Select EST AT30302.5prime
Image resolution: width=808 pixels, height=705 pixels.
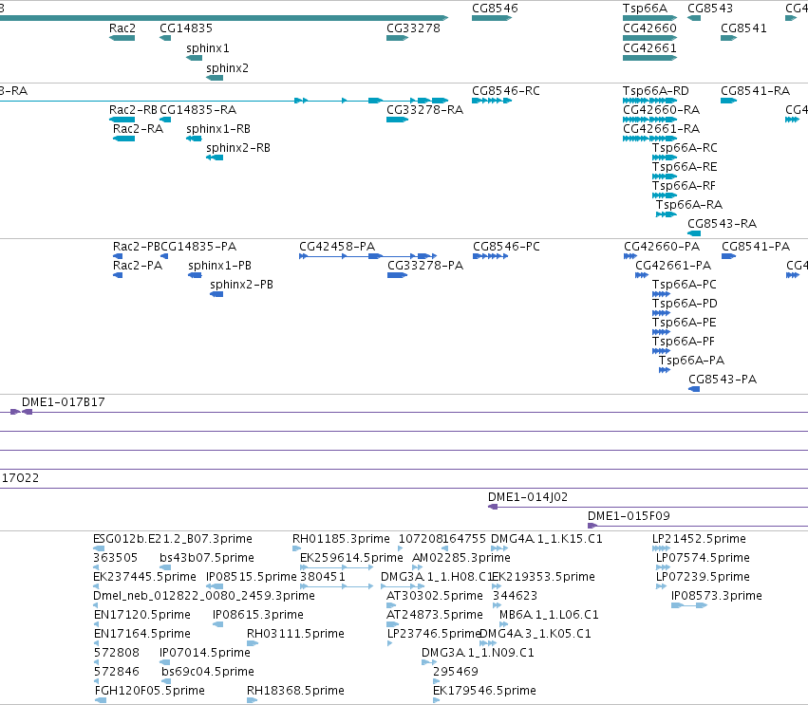click(391, 605)
